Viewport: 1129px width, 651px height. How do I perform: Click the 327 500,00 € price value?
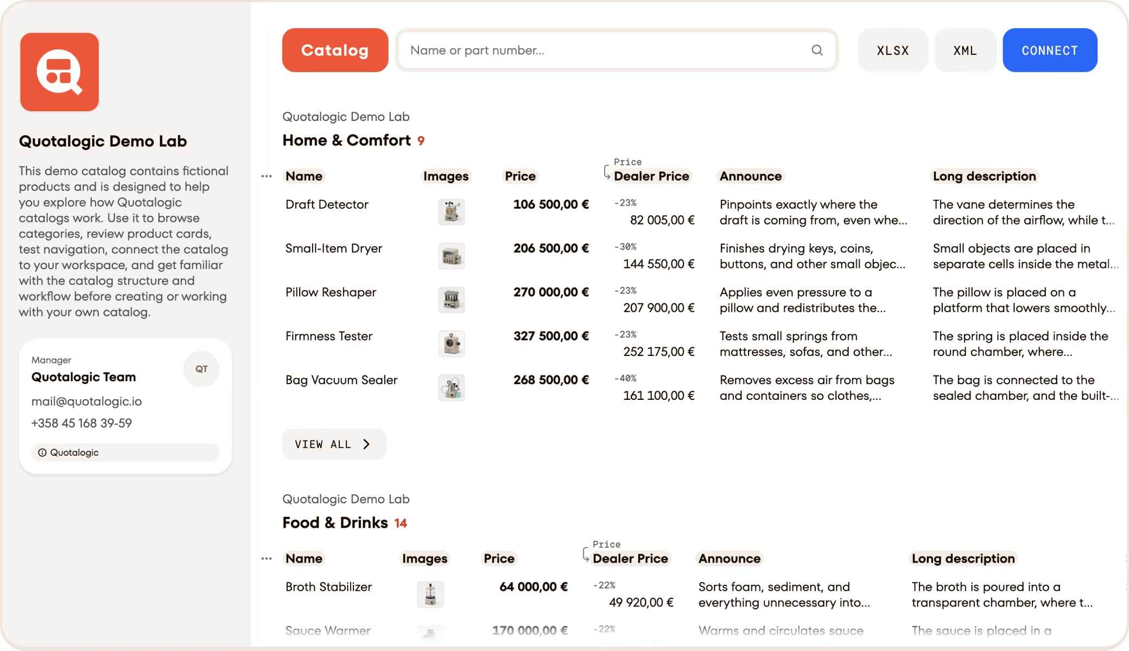(x=551, y=336)
